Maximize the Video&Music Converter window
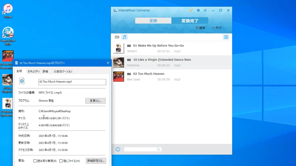296x166 pixels. coord(220,10)
